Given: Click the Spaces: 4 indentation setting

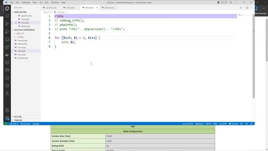Looking at the screenshot, I should (199, 124).
